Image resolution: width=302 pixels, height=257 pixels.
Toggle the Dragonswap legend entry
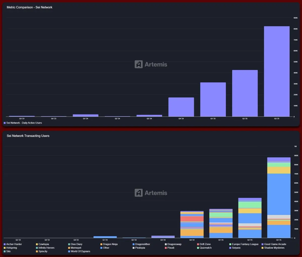coord(173,244)
